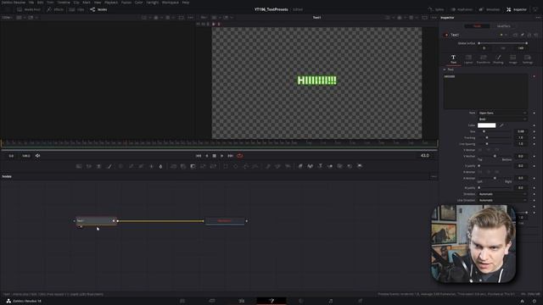
Task: Go to the Deliver page
Action: tap(360, 301)
